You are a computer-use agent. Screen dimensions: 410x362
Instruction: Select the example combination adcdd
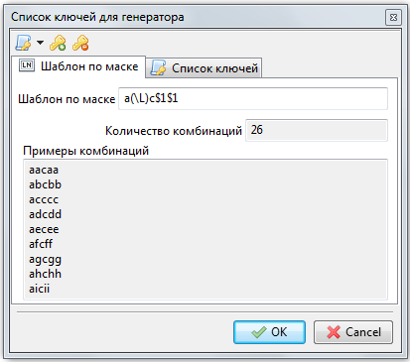[x=45, y=214]
